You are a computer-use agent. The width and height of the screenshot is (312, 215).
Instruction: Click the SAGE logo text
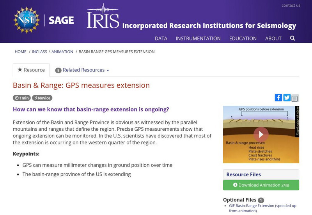pos(61,20)
